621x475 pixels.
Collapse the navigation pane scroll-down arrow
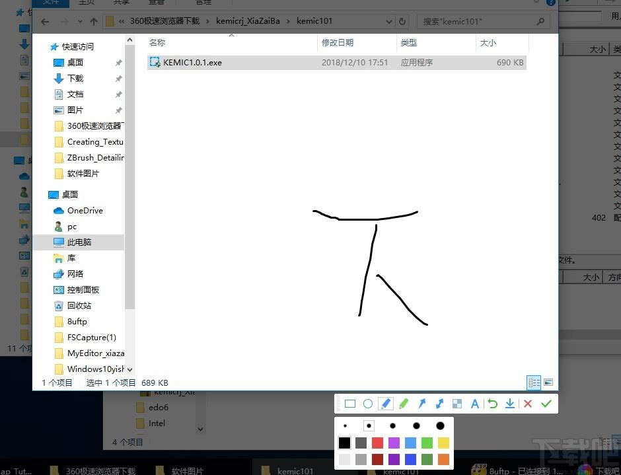129,369
